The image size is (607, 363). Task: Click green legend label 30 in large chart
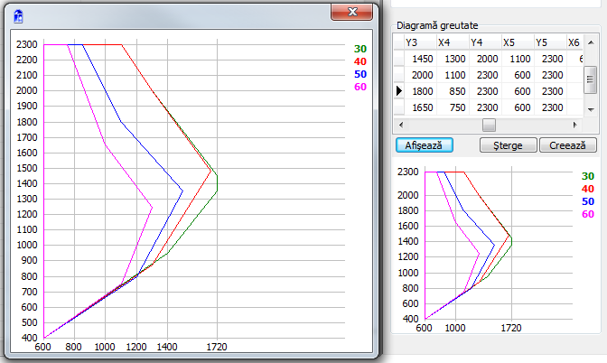tap(360, 49)
